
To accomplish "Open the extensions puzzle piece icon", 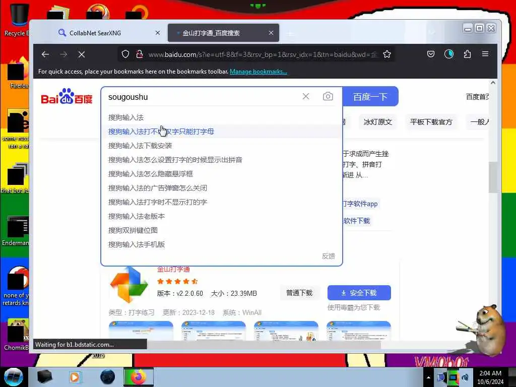I will coord(467,54).
